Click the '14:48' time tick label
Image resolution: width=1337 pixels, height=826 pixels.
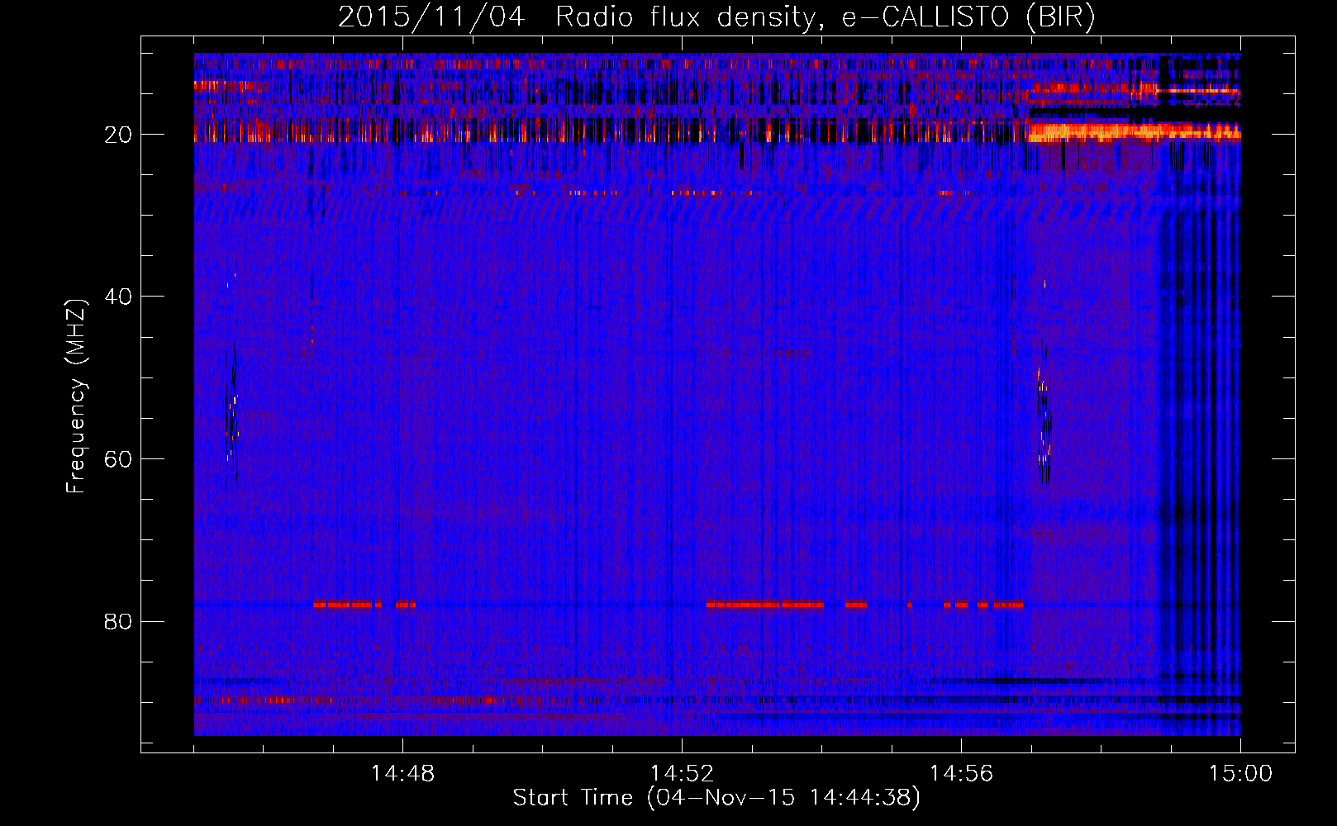[403, 774]
